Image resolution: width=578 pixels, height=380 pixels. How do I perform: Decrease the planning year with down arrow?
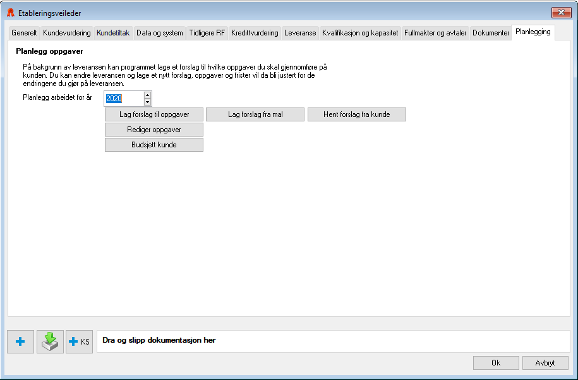coord(147,102)
